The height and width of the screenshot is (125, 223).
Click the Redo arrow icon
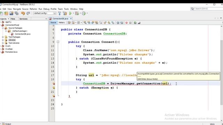point(28,13)
